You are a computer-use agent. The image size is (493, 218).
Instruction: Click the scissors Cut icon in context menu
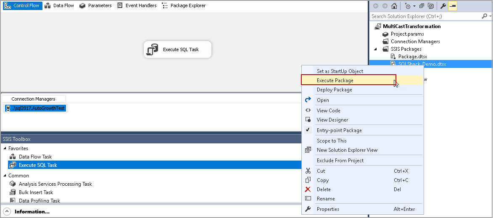pyautogui.click(x=308, y=171)
